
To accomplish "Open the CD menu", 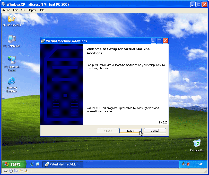I will [x=23, y=10].
